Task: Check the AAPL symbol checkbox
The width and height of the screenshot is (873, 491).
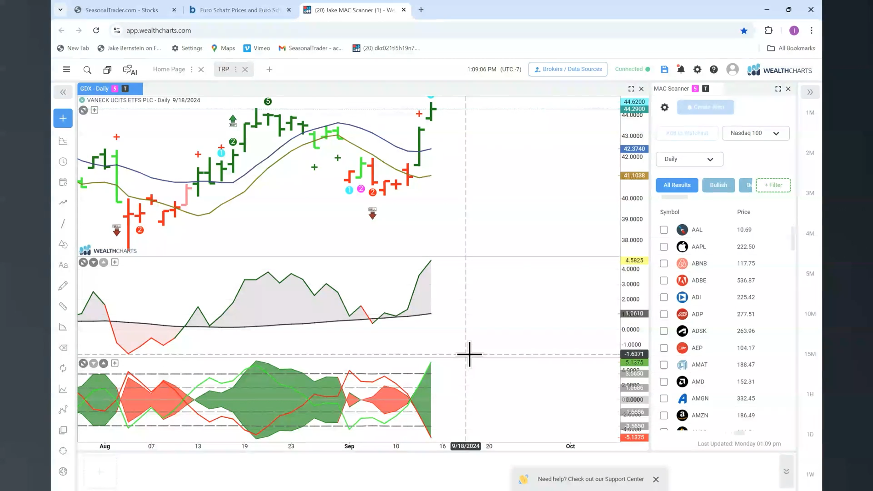Action: (x=664, y=247)
